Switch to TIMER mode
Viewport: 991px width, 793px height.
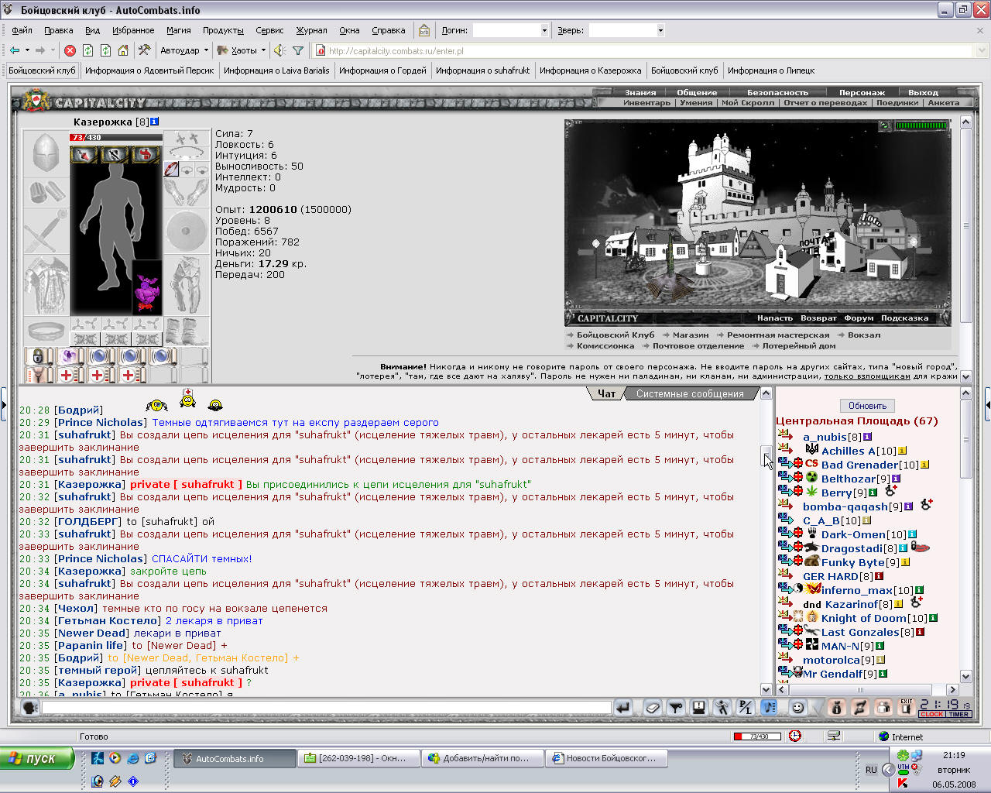point(958,715)
